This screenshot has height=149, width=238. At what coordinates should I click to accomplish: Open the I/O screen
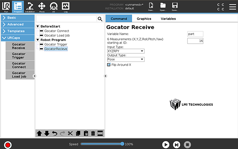[x=54, y=7]
